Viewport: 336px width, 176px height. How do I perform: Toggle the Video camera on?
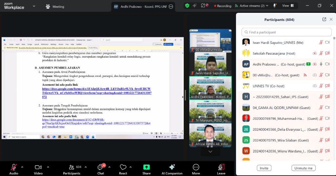[x=38, y=167]
